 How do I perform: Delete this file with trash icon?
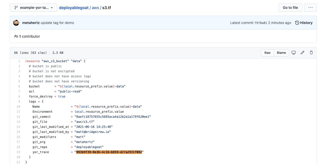(x=311, y=53)
